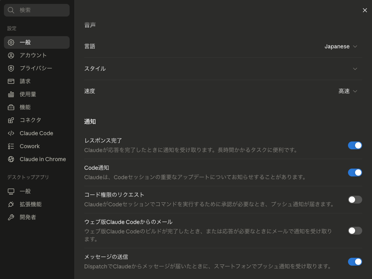The image size is (372, 279).
Task: Close the settings dialog with the X
Action: (x=365, y=10)
